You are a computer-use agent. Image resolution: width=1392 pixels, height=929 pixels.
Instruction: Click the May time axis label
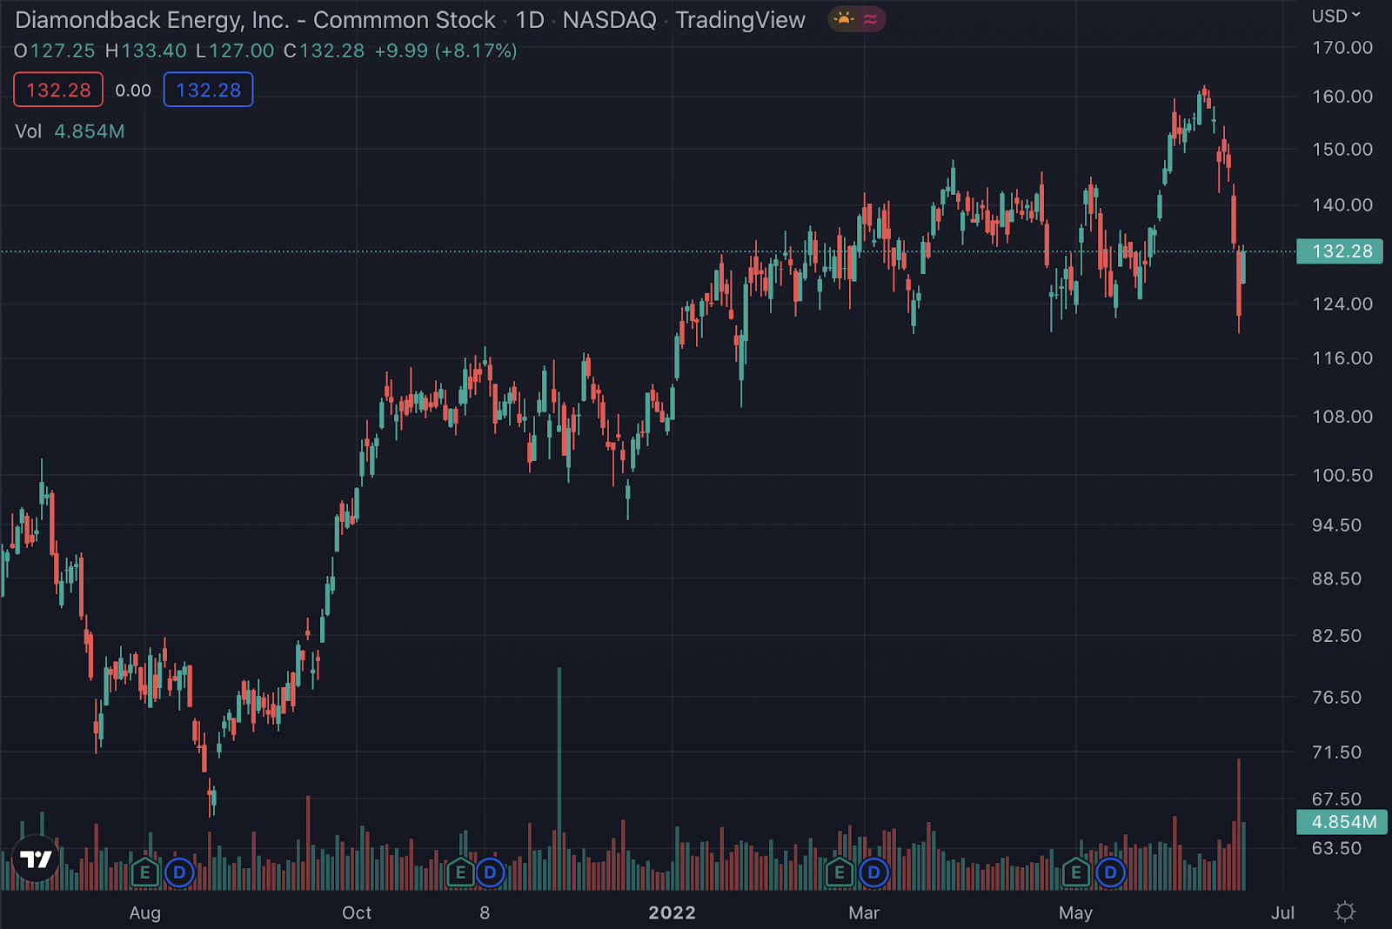pyautogui.click(x=1075, y=912)
